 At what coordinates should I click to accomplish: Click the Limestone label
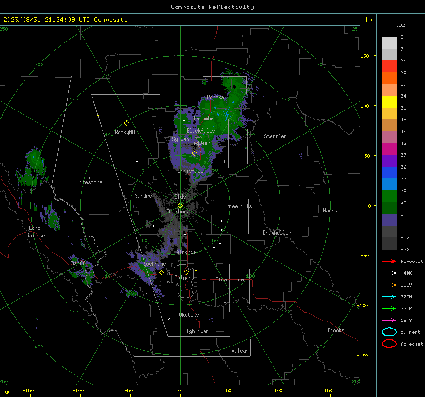[89, 182]
